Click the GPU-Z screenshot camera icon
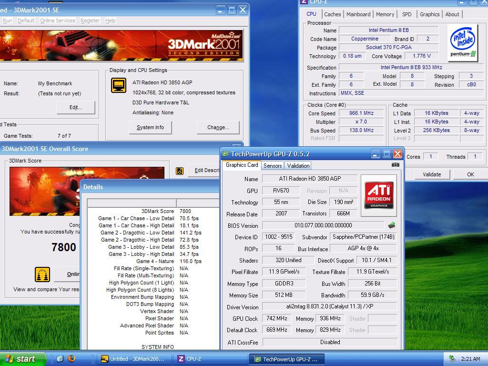Viewport: 488px width, 366px height. click(395, 164)
